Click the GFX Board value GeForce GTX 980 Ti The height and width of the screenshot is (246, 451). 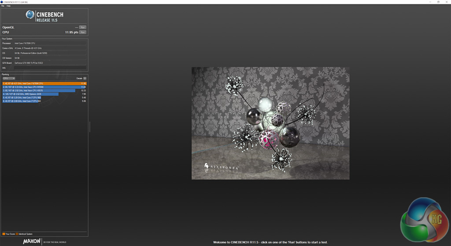click(x=50, y=63)
